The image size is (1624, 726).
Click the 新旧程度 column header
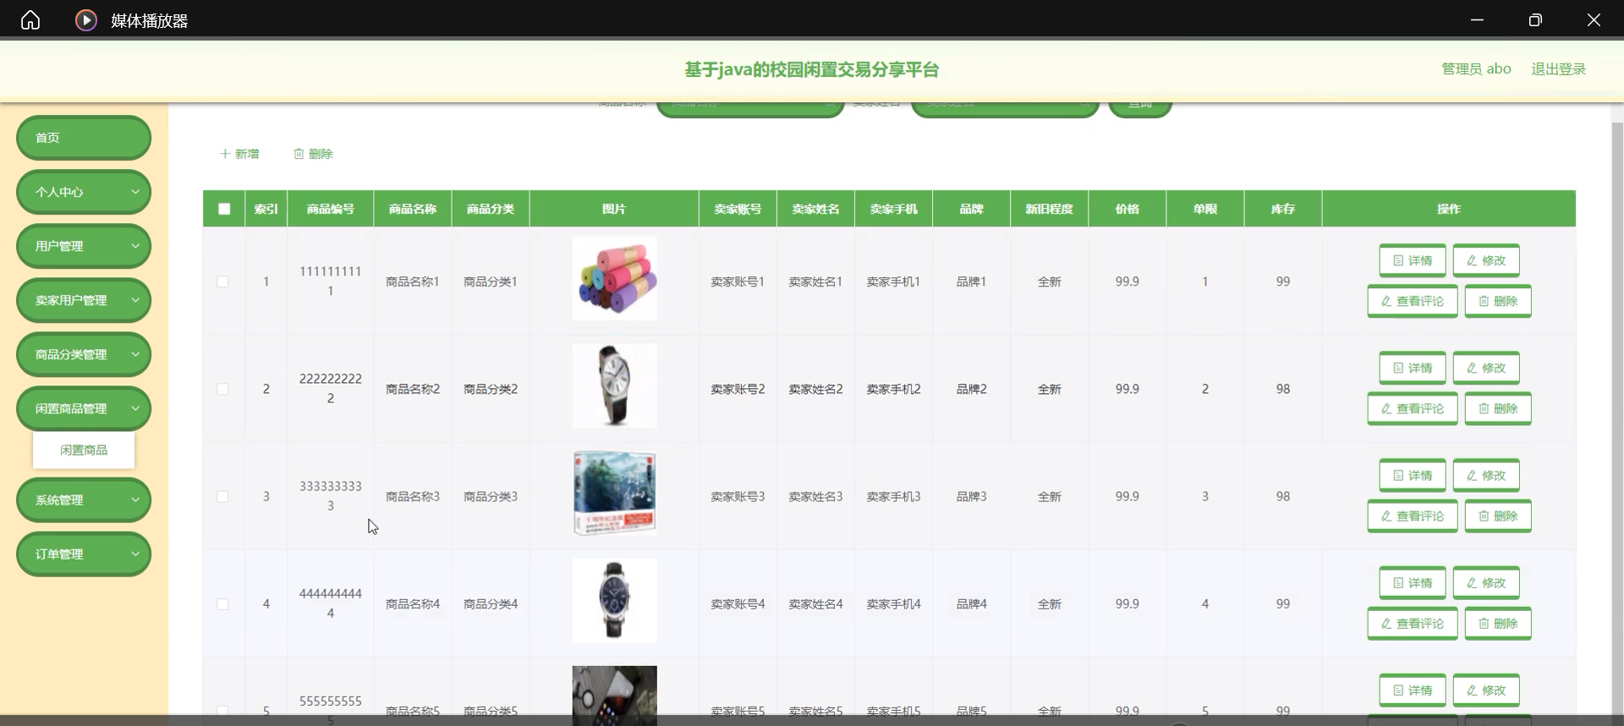(1050, 209)
